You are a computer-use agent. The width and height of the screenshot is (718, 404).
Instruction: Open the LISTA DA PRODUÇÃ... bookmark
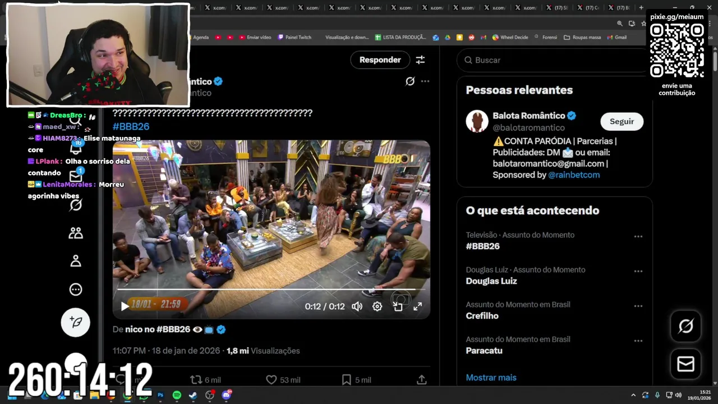(401, 38)
